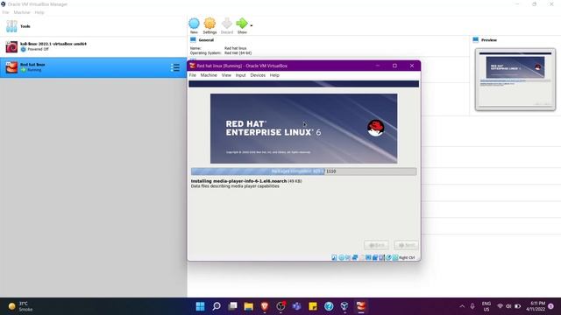Click the packages completed progress bar

tap(304, 171)
